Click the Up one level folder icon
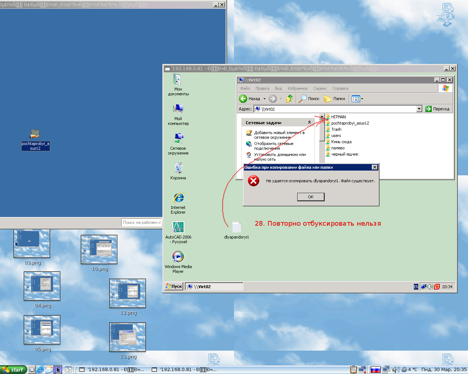 pos(290,99)
